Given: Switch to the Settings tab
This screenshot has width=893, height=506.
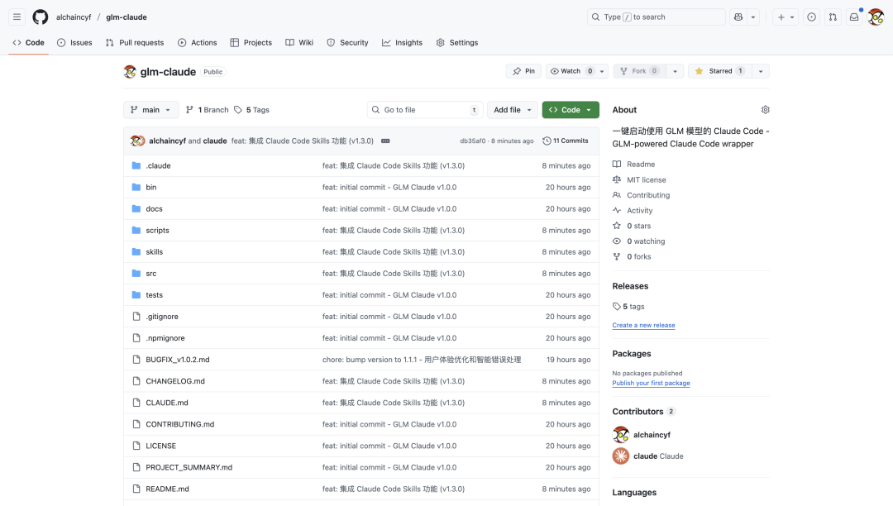Looking at the screenshot, I should (x=456, y=43).
